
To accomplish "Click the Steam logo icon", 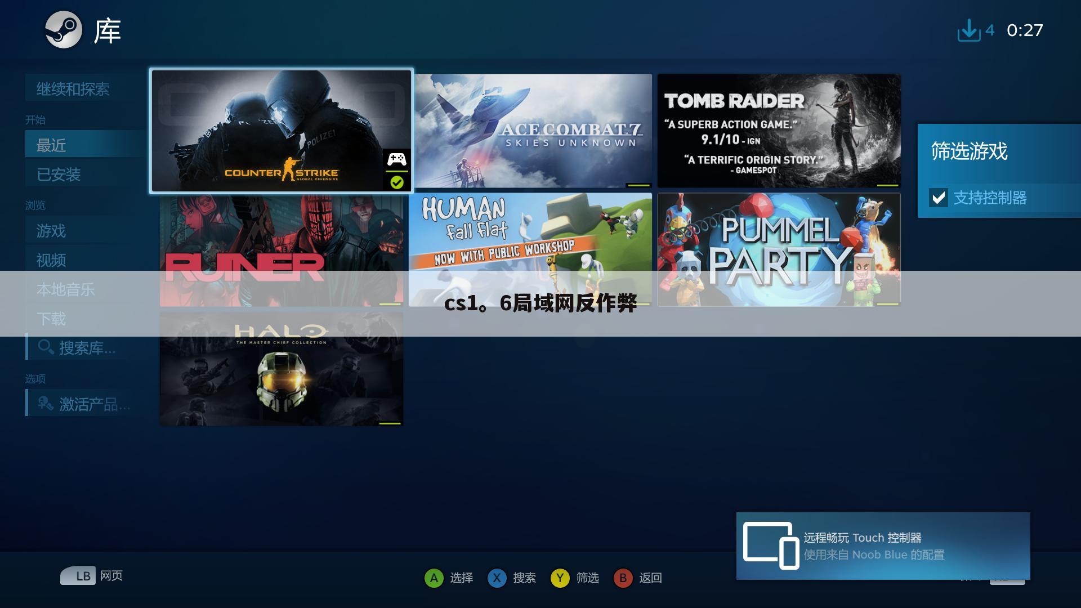I will [x=64, y=30].
